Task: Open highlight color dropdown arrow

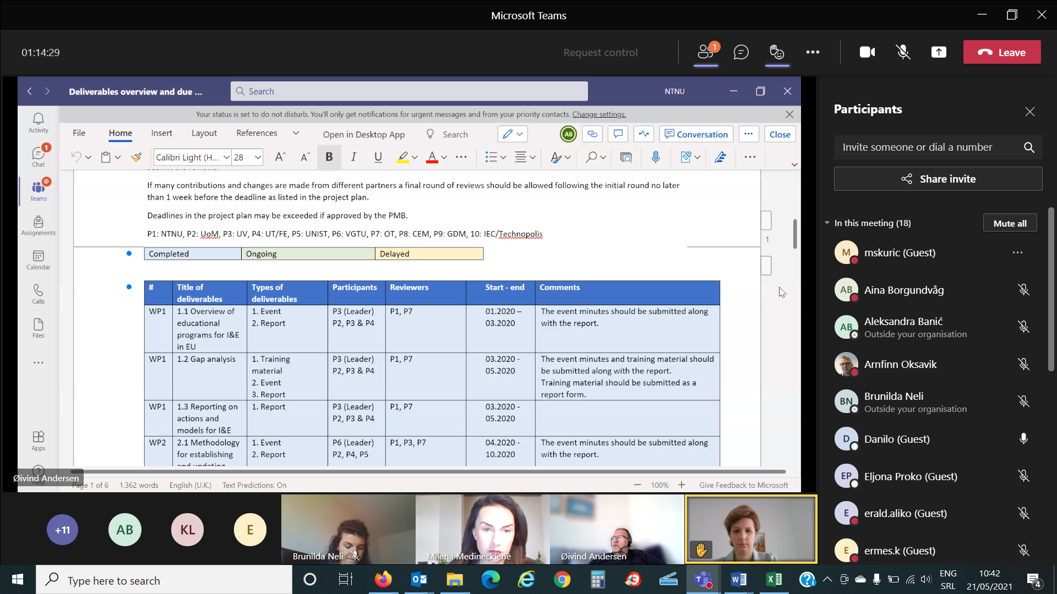Action: point(415,157)
